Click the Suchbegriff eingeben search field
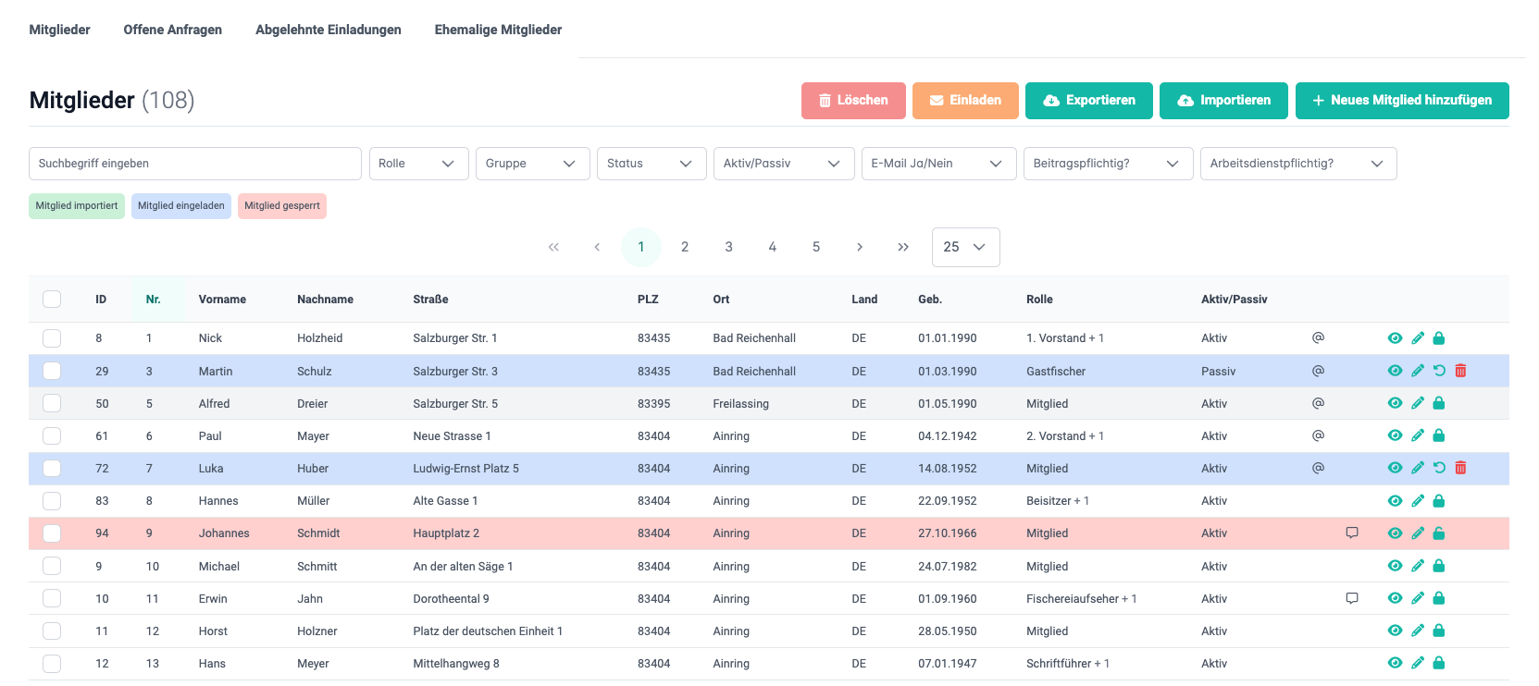1539x686 pixels. pos(194,164)
